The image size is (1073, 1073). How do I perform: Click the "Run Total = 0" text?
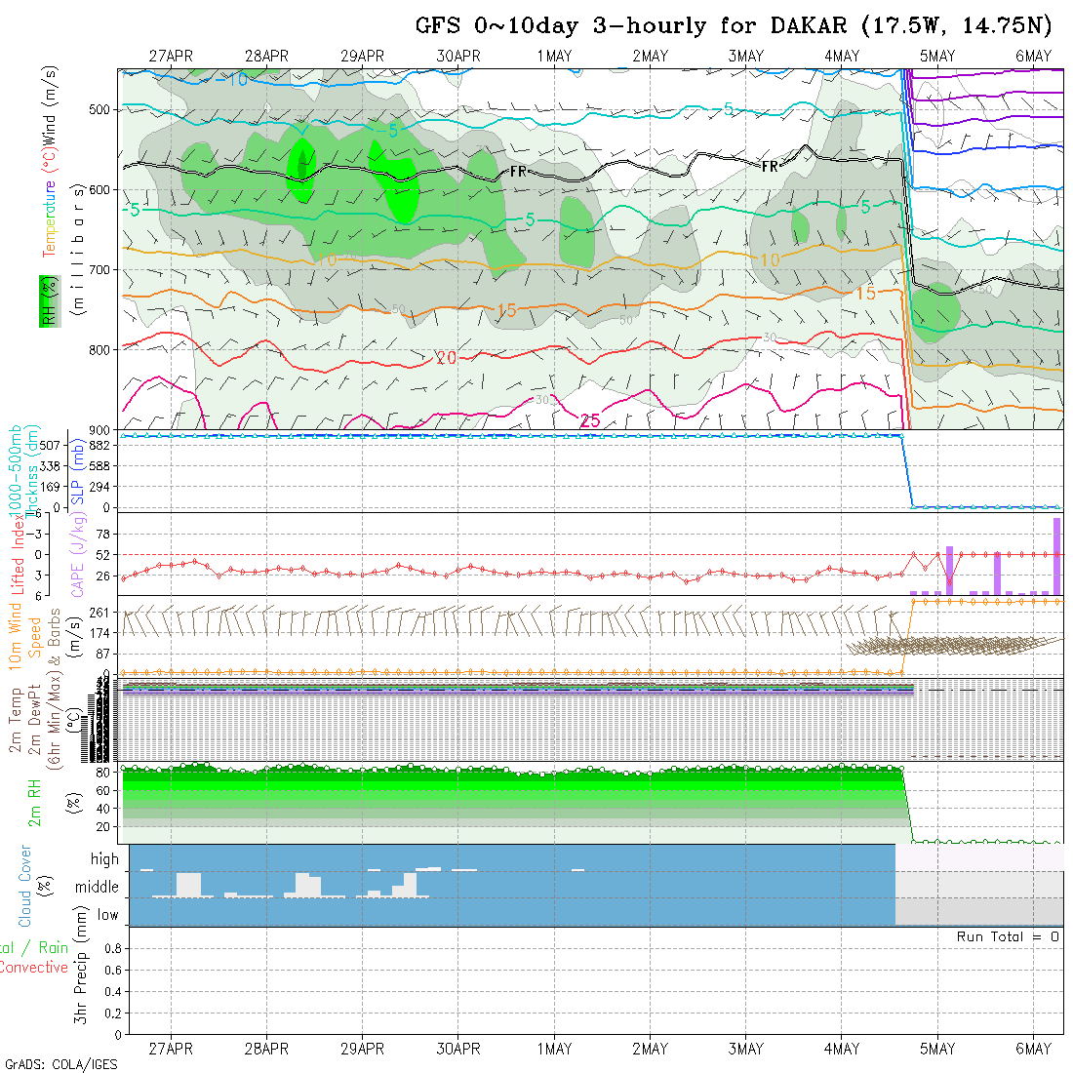(x=1008, y=936)
